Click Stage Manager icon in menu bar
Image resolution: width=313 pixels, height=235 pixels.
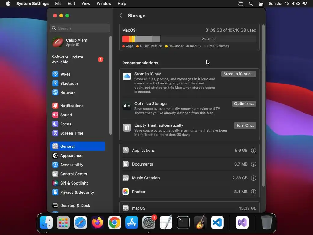tap(240, 4)
